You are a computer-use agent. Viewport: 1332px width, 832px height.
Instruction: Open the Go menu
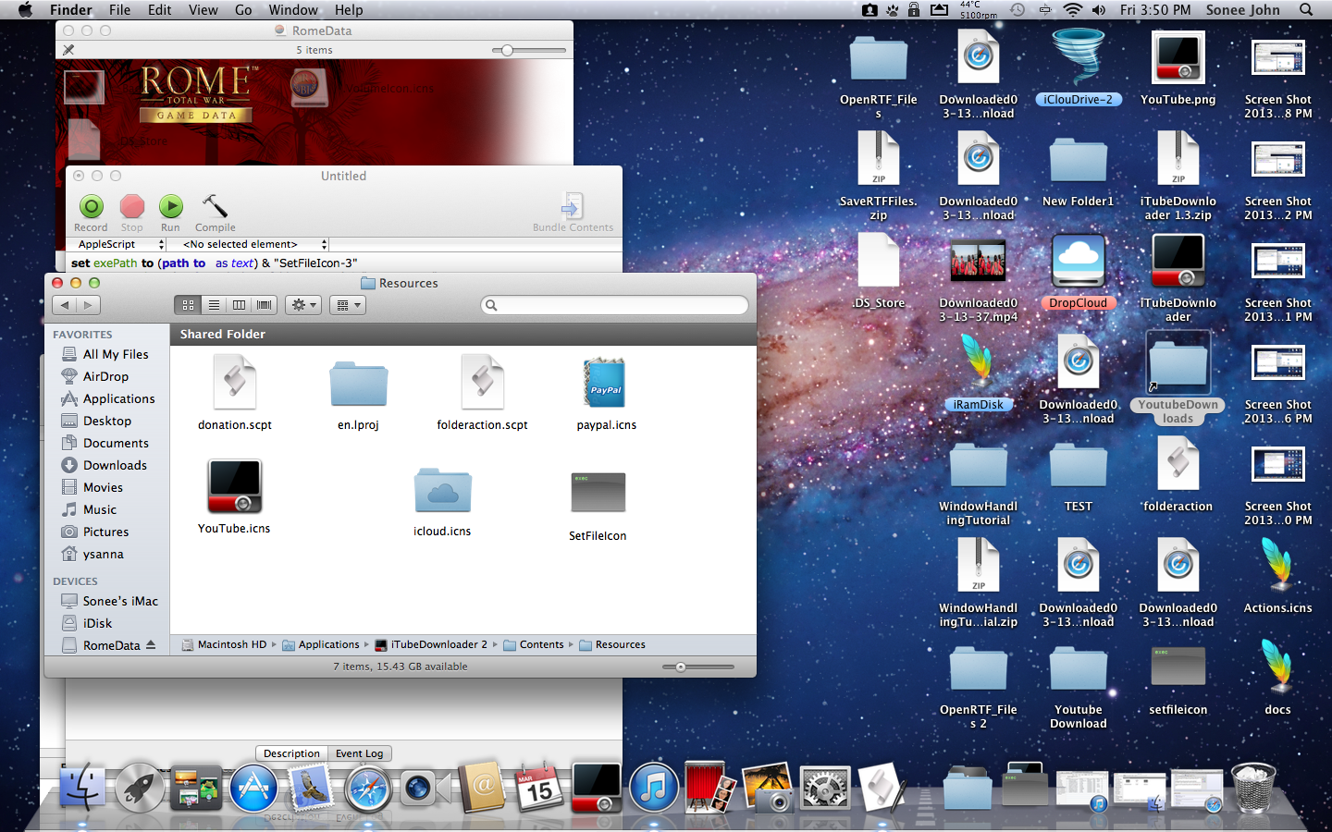(x=243, y=9)
